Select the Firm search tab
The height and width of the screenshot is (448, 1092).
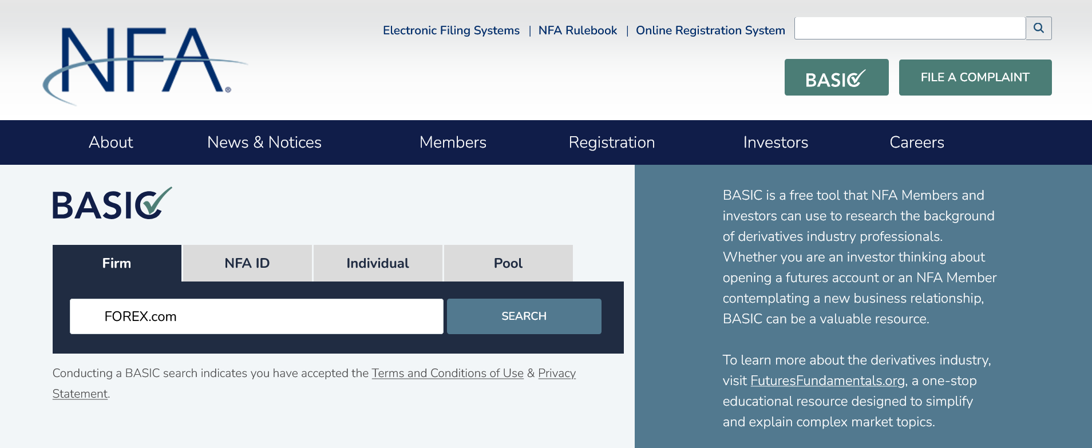[117, 263]
